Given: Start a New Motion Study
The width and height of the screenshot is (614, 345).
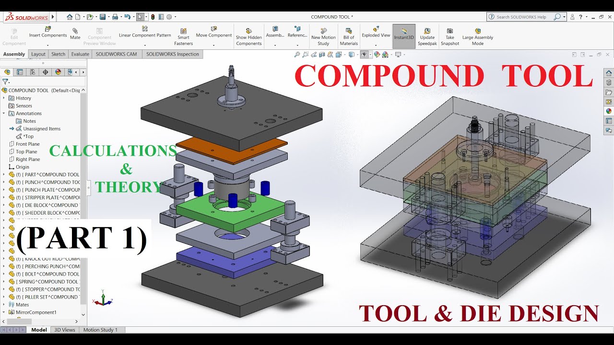Looking at the screenshot, I should pyautogui.click(x=323, y=37).
